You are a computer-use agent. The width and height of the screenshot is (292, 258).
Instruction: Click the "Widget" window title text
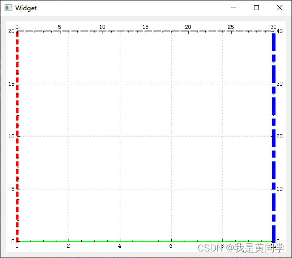point(26,8)
